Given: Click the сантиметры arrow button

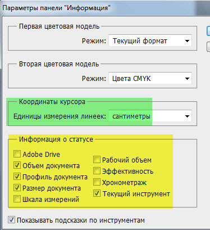Looking at the screenshot, I should tap(187, 116).
